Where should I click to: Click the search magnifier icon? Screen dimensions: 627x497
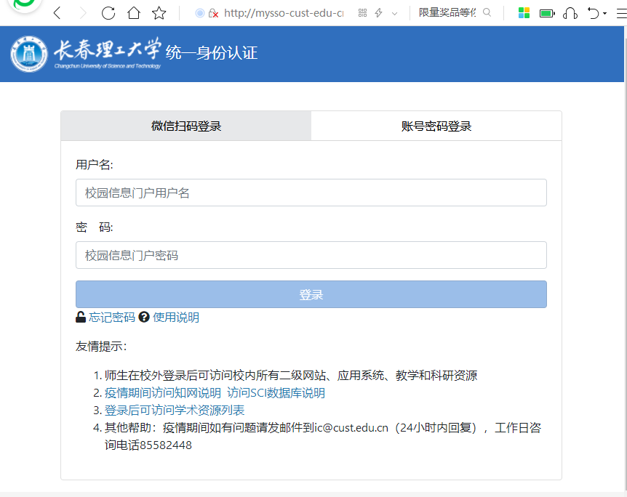(x=487, y=13)
